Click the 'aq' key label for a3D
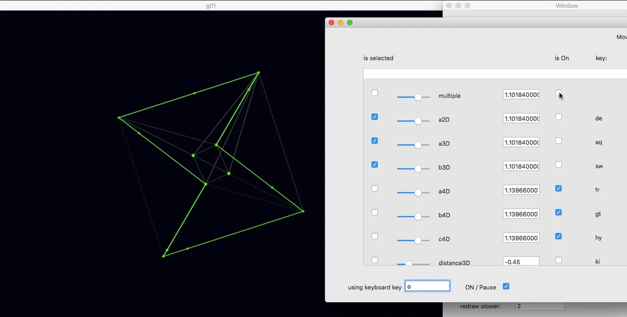 click(x=599, y=142)
